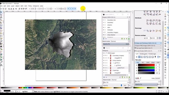The width and height of the screenshot is (169, 95).
Task: Select HSL color mode button
Action: 143,62
